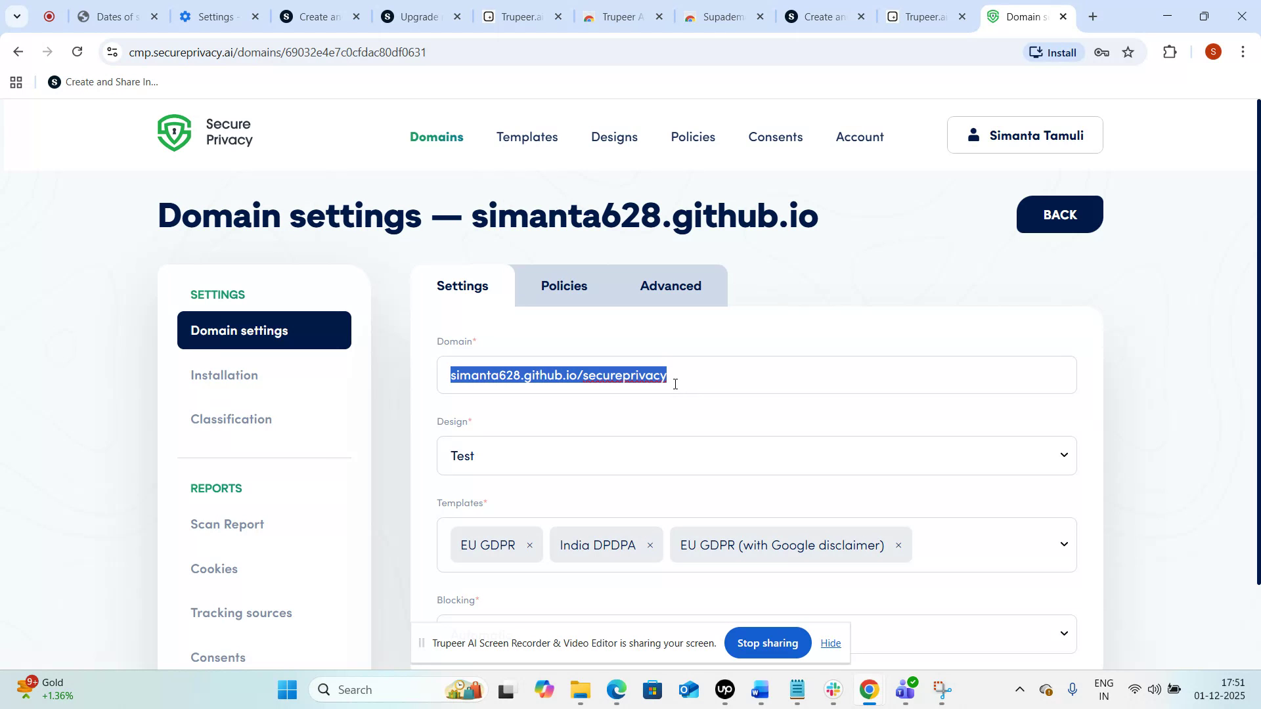The image size is (1261, 709).
Task: Open Scan Report under Reports
Action: (227, 524)
